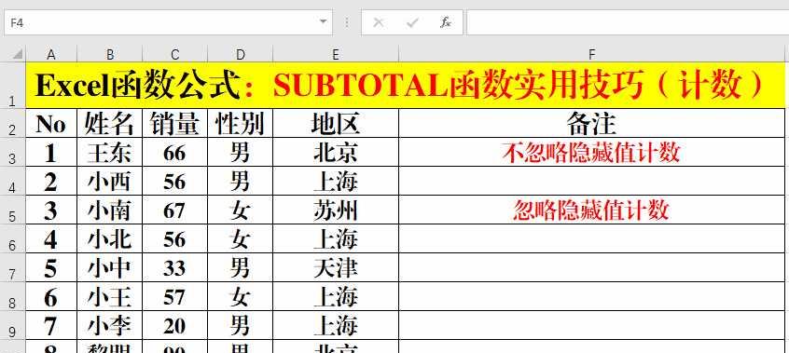Click the 地区 header cell
The height and width of the screenshot is (353, 789).
[x=336, y=123]
